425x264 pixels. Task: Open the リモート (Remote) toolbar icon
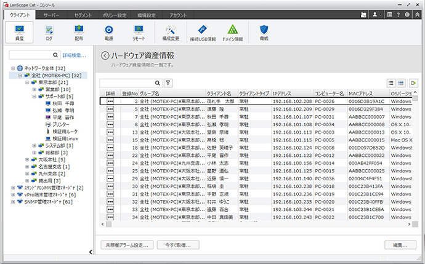coord(139,32)
